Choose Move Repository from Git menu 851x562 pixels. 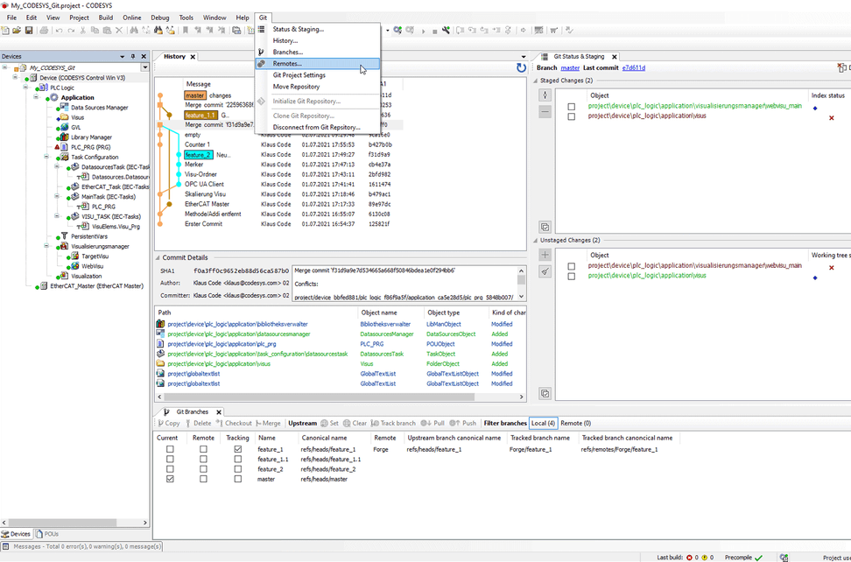[x=317, y=87]
